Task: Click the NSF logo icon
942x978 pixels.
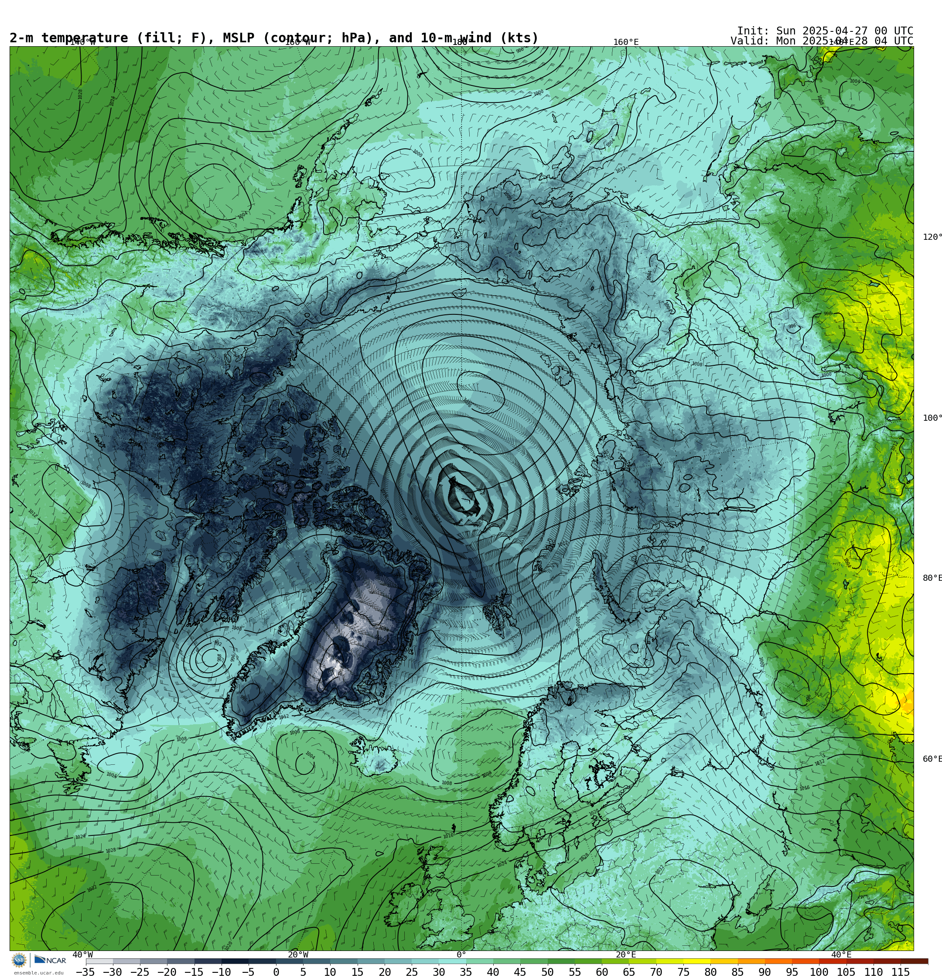Action: pyautogui.click(x=19, y=960)
